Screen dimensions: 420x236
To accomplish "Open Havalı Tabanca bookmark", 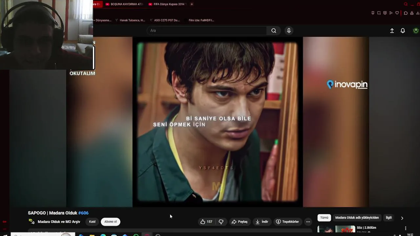I will 130,20.
